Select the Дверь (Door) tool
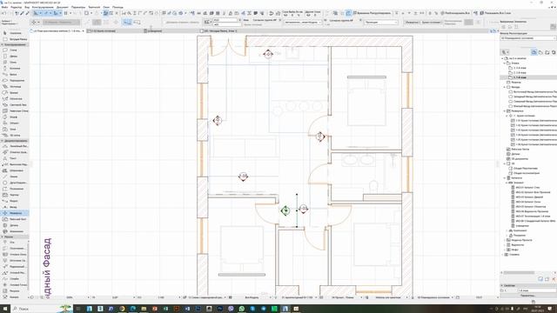The image size is (557, 313). coord(14,56)
